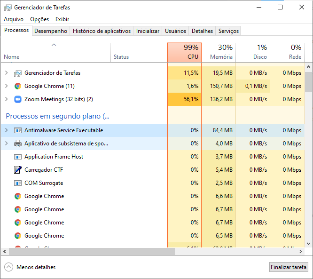Click the 150,7 MB memory cell
The height and width of the screenshot is (279, 313).
coord(219,86)
